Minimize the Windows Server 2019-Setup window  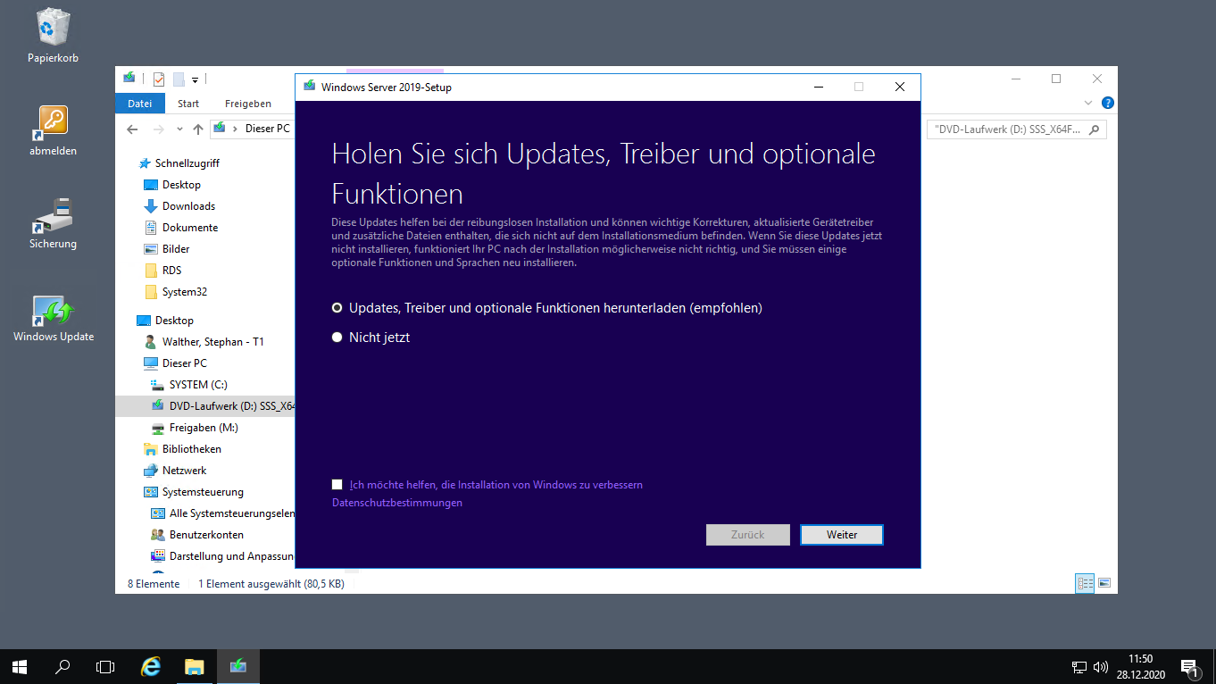tap(818, 87)
